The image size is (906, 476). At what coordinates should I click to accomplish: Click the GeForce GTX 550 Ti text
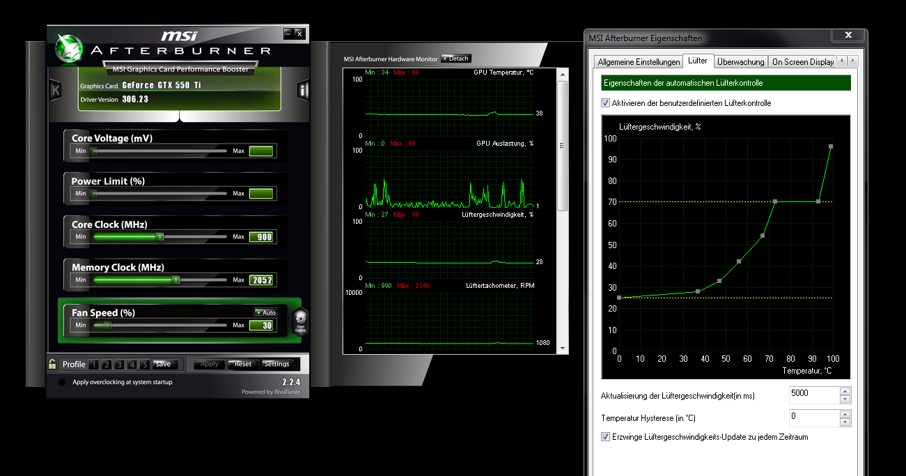coord(162,86)
